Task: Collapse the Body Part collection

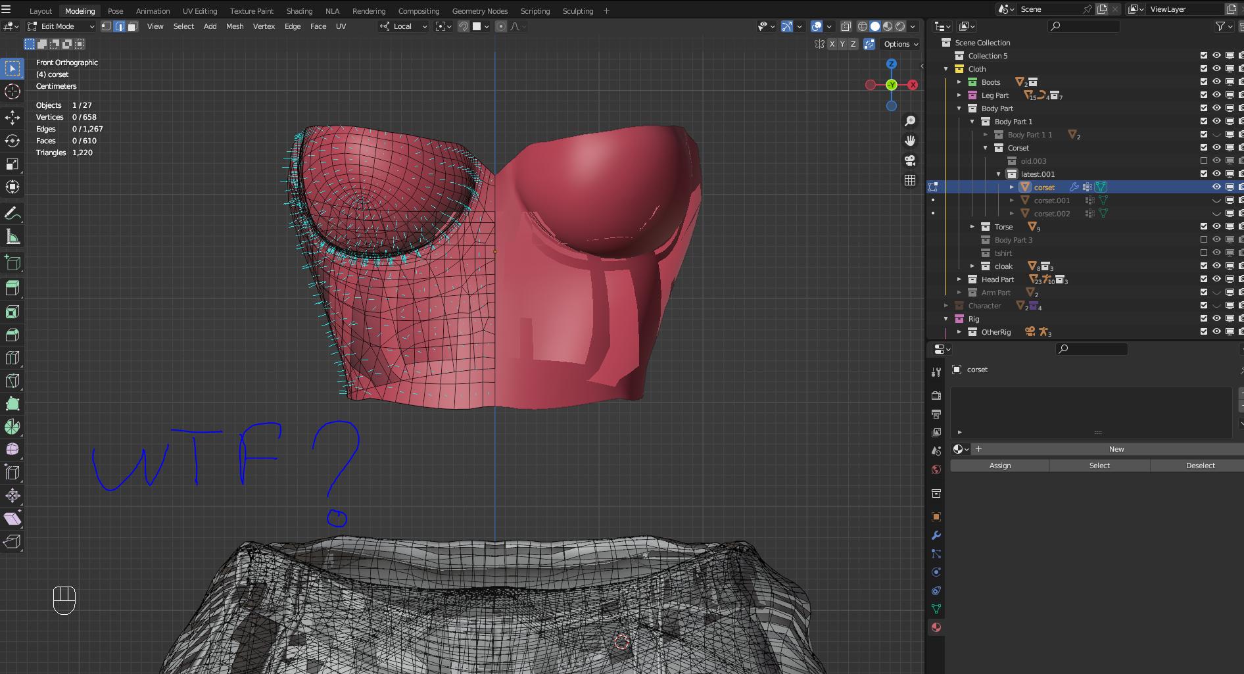Action: tap(959, 108)
